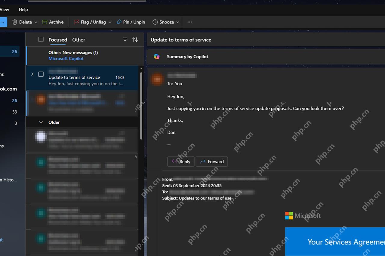Click the sender avatar in the reading pane
Image resolution: width=385 pixels, height=256 pixels.
157,80
